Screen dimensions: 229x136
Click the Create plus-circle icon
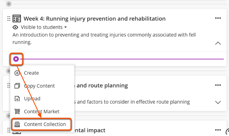(x=17, y=73)
